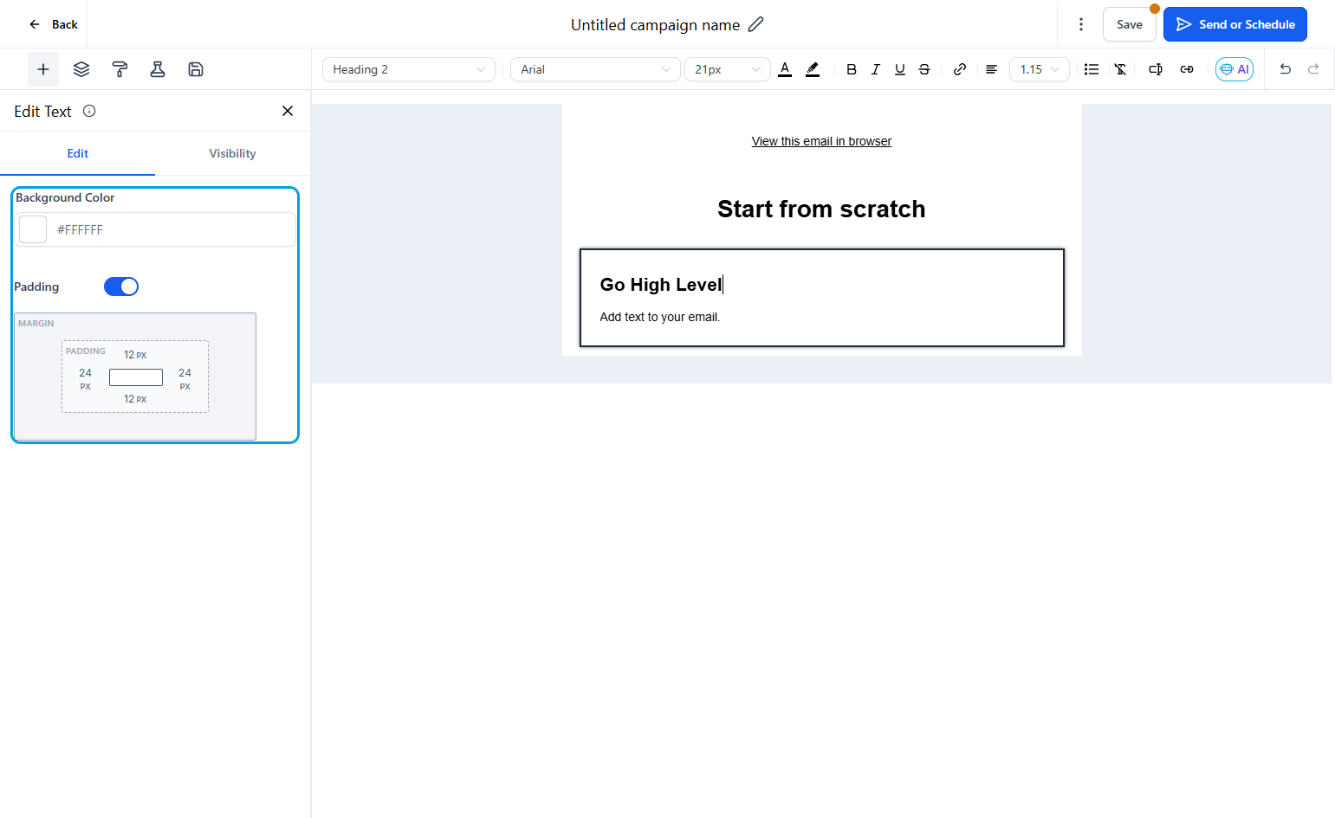Close the Edit Text panel
This screenshot has width=1335, height=818.
[x=288, y=111]
